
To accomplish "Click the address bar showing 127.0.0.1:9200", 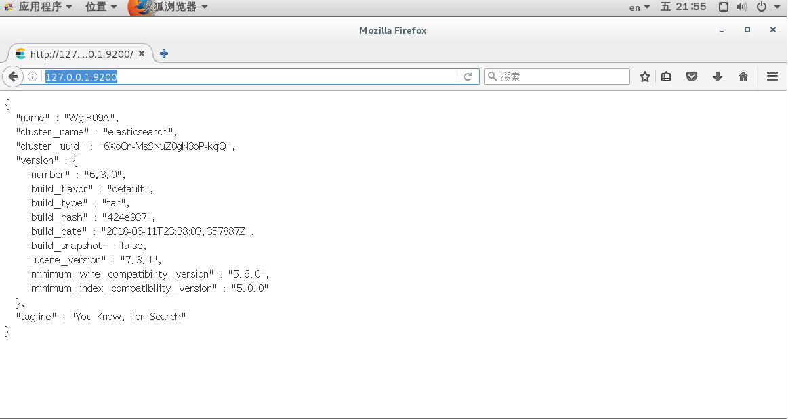I will coord(249,76).
